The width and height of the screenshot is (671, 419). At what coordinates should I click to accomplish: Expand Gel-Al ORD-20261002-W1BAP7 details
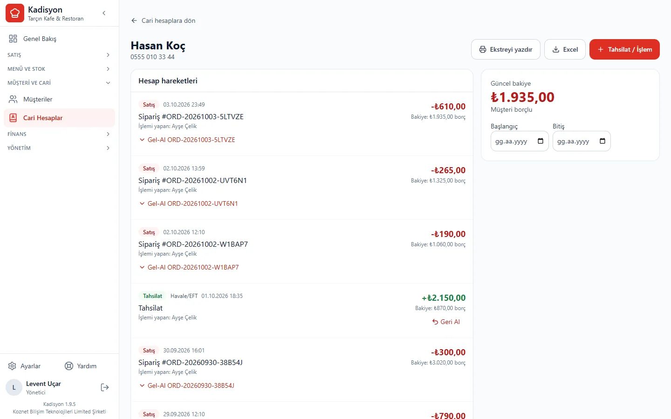[189, 267]
